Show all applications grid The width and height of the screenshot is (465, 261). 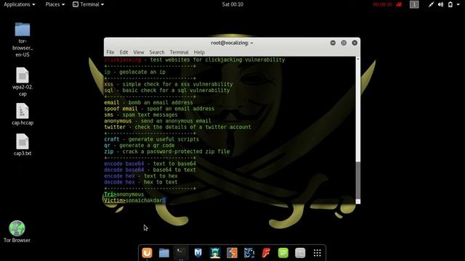[318, 253]
